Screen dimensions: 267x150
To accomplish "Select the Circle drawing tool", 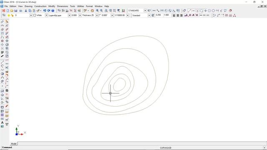I will pyautogui.click(x=2, y=74).
